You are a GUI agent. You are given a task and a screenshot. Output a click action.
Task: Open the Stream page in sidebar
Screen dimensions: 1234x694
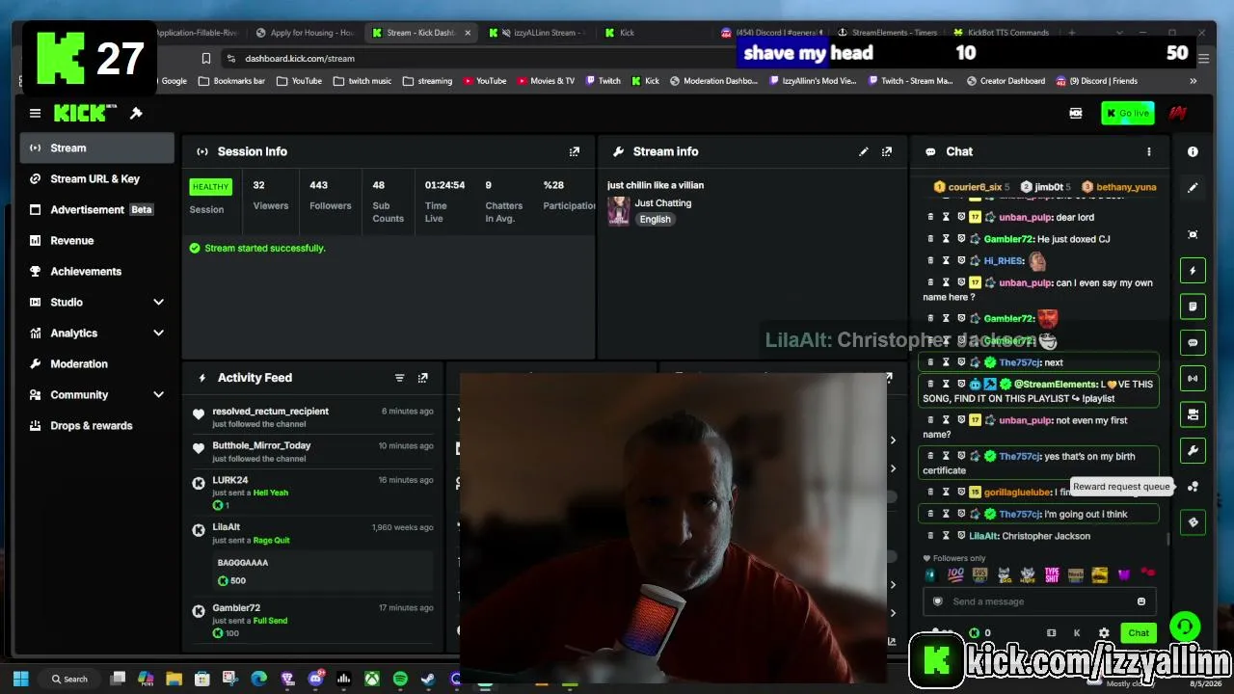(x=97, y=147)
